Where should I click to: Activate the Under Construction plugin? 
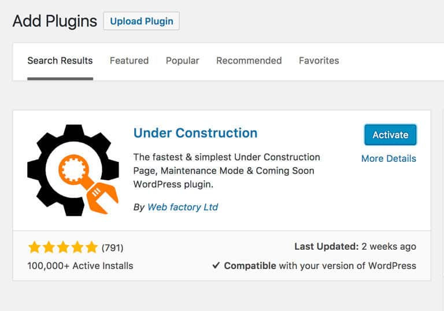pos(390,135)
